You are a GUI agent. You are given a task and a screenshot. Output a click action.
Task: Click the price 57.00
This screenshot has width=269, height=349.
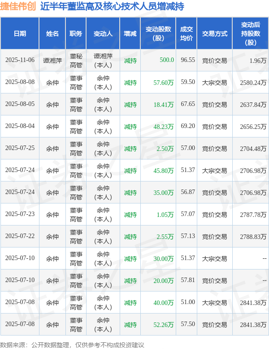pyautogui.click(x=188, y=148)
